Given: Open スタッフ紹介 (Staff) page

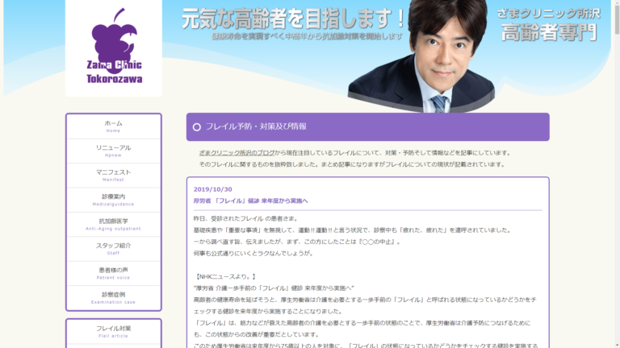Looking at the screenshot, I should [x=113, y=249].
